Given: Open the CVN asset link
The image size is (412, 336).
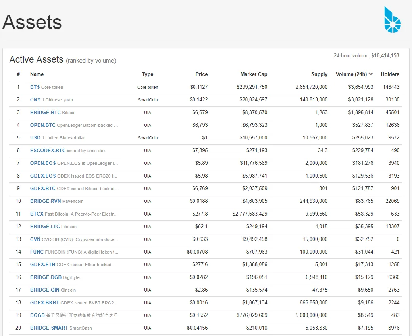Looking at the screenshot, I should tap(35, 239).
